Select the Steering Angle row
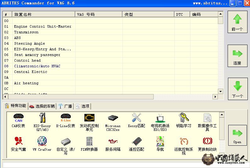The height and width of the screenshot is (168, 250). (x=110, y=43)
